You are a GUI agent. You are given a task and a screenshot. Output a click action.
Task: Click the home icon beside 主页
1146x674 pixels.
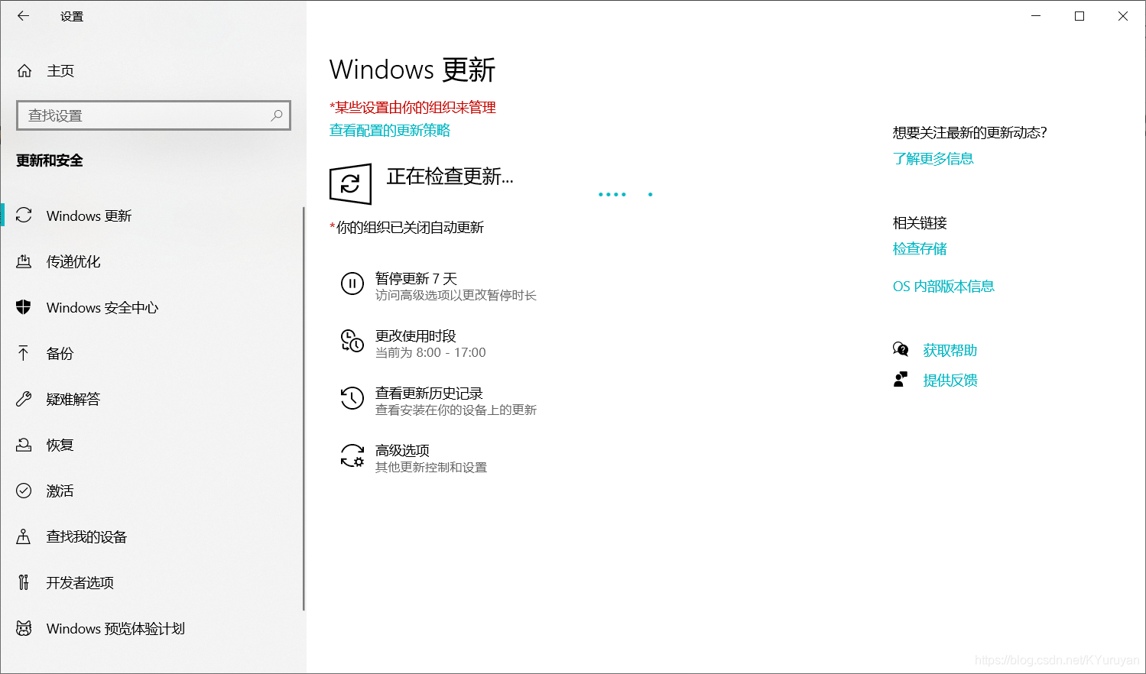pyautogui.click(x=24, y=71)
